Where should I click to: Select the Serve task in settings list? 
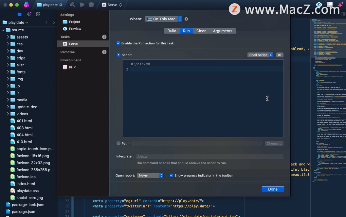click(83, 44)
